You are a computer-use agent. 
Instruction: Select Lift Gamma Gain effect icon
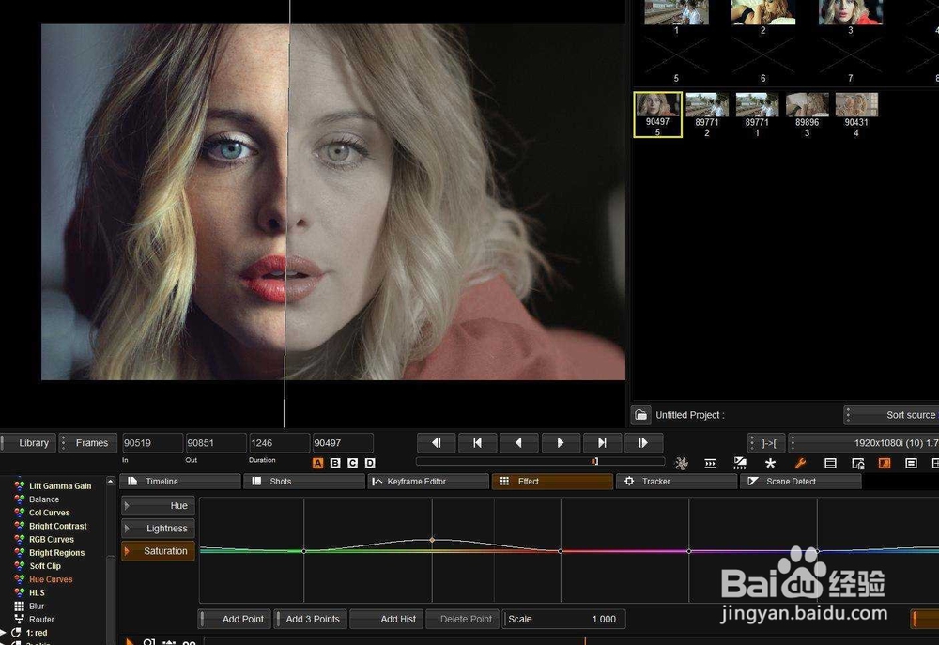coord(20,485)
